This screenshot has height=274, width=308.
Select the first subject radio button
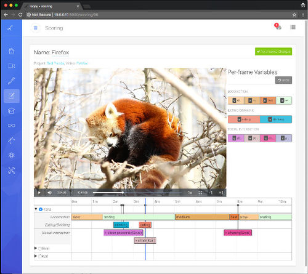coord(41,209)
